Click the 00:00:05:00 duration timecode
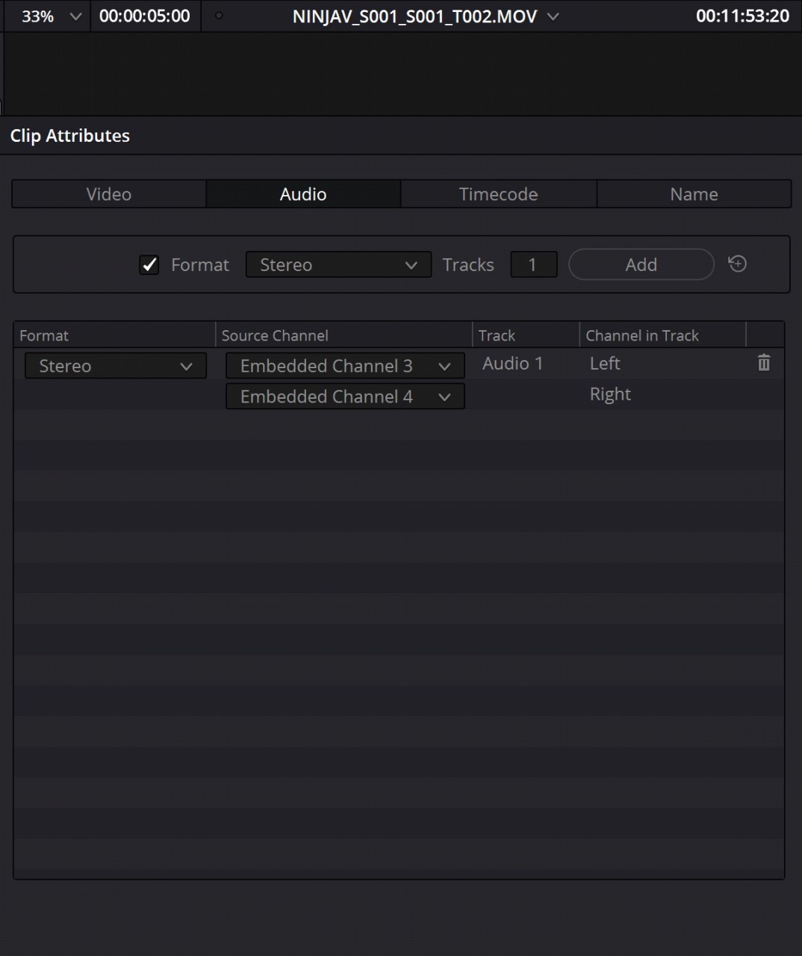This screenshot has height=956, width=802. click(x=144, y=16)
